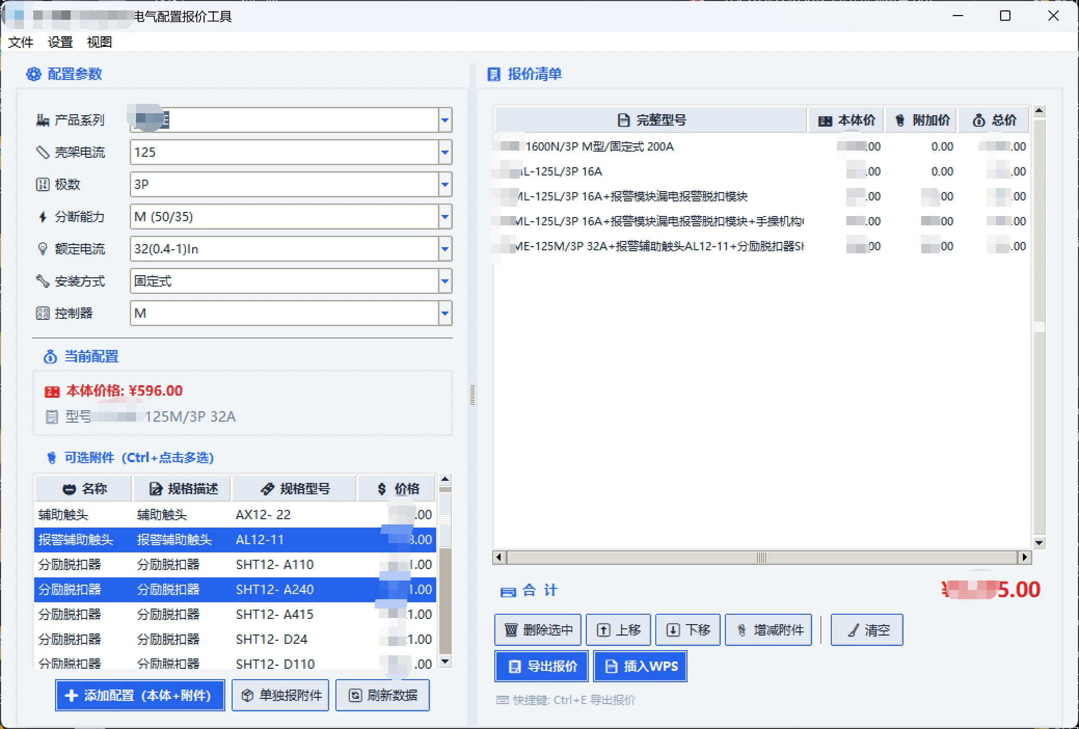This screenshot has width=1079, height=729.
Task: Export the quote with 导出报价
Action: pyautogui.click(x=542, y=666)
